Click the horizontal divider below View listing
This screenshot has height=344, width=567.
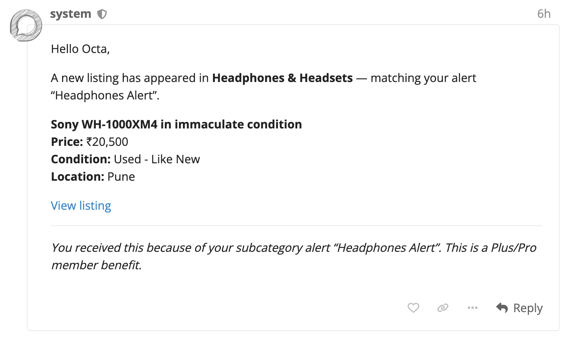(296, 226)
